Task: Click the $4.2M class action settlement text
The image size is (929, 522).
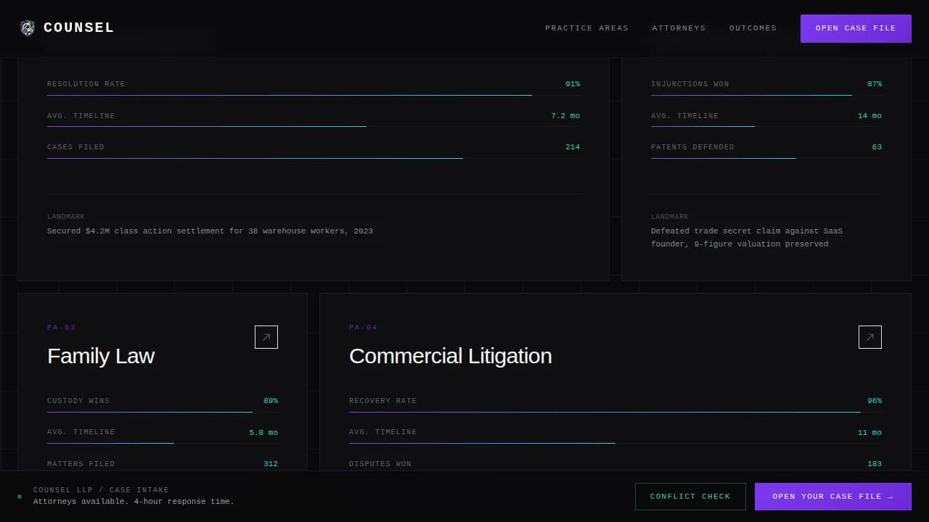Action: pos(210,231)
